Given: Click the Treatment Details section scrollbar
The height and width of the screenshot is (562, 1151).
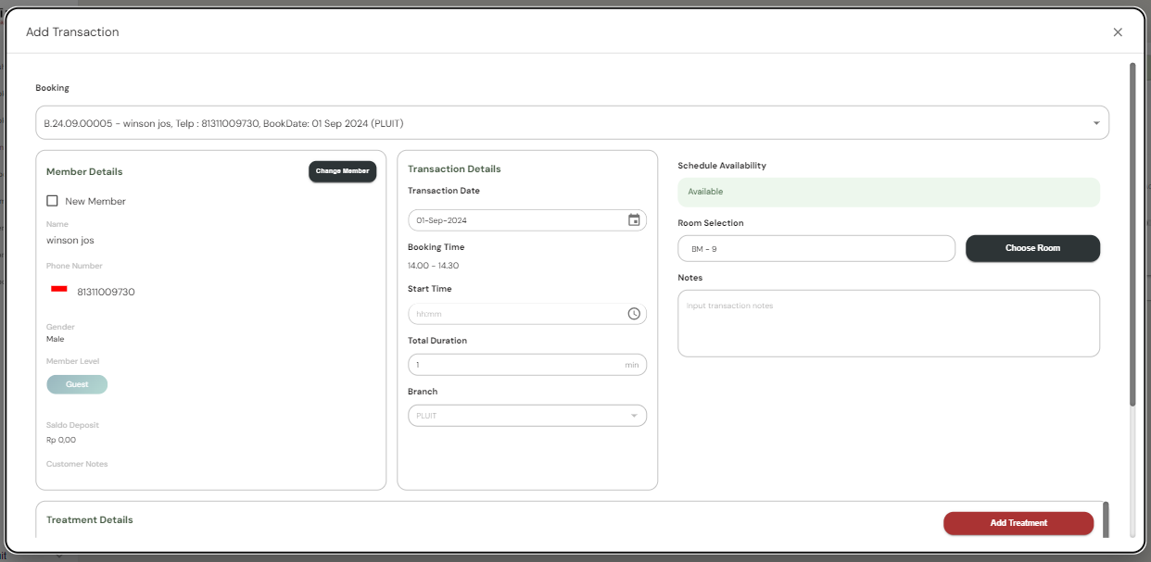Looking at the screenshot, I should 1105,518.
